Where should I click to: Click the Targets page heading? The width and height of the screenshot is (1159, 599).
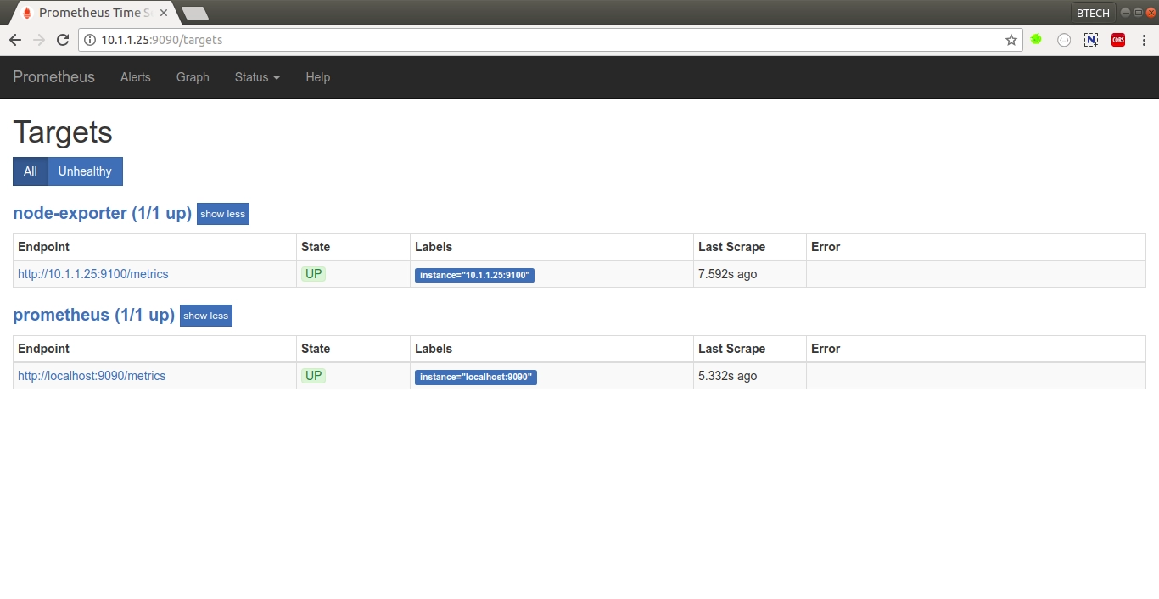coord(63,132)
